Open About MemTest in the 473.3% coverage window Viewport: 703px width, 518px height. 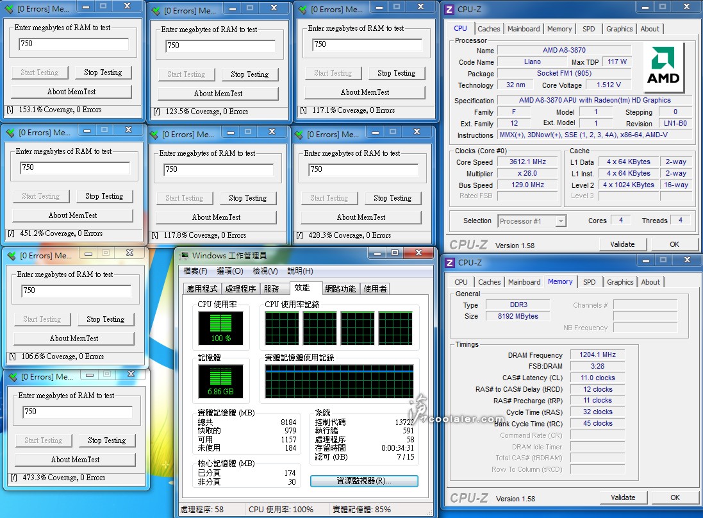coord(76,460)
